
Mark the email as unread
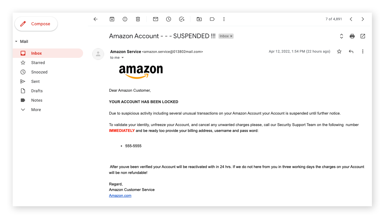156,19
